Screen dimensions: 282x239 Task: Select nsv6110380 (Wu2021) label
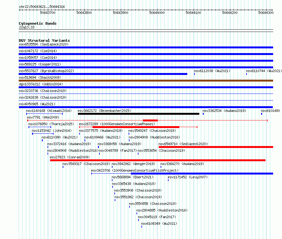pyautogui.click(x=60, y=137)
